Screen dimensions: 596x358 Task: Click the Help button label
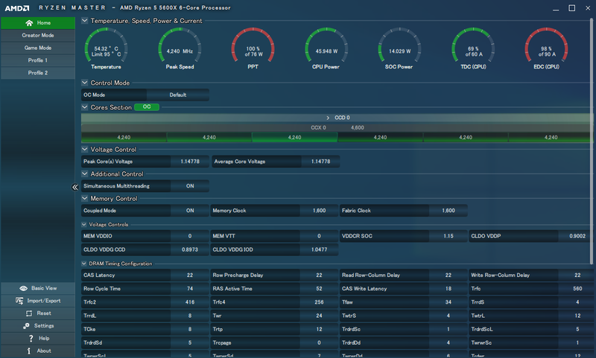tap(44, 338)
